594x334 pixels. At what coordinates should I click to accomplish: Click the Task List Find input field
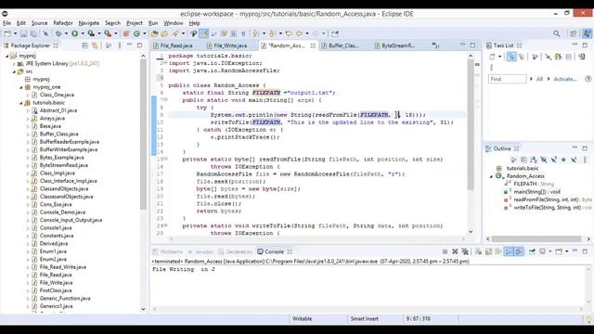[507, 79]
